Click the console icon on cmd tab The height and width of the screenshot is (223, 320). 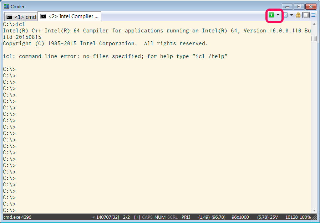[9, 17]
